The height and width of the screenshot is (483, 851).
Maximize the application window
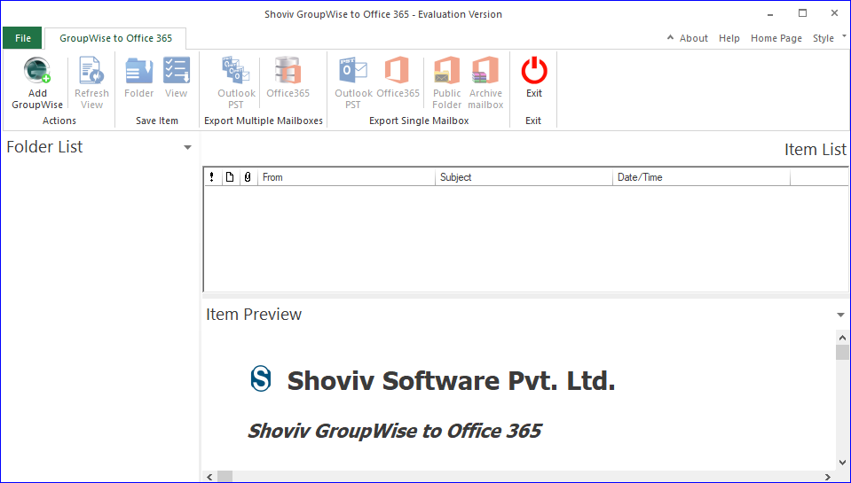pyautogui.click(x=802, y=13)
